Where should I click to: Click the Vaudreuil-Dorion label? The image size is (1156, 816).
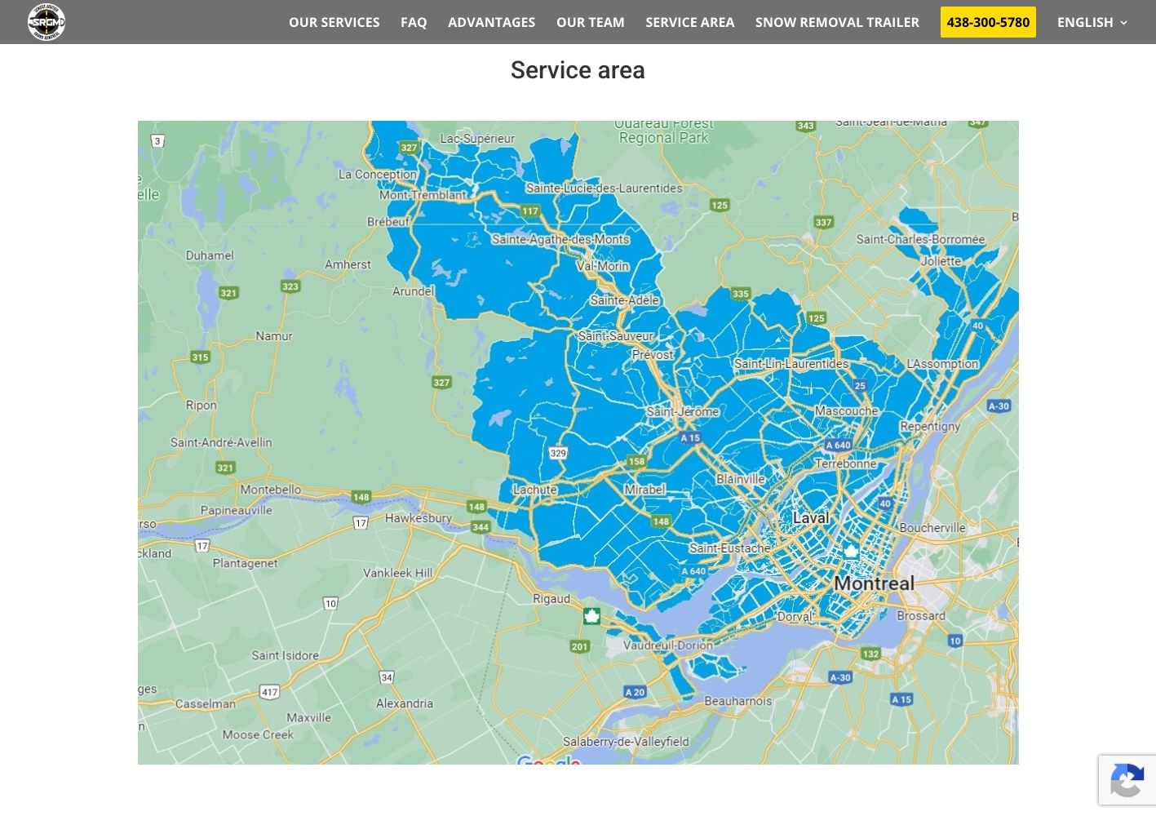(x=668, y=645)
